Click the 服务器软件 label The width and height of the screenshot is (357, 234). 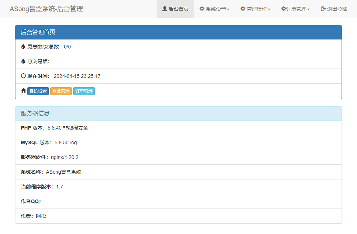click(34, 157)
